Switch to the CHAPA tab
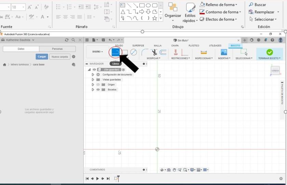This screenshot has height=185, width=287. [175, 46]
